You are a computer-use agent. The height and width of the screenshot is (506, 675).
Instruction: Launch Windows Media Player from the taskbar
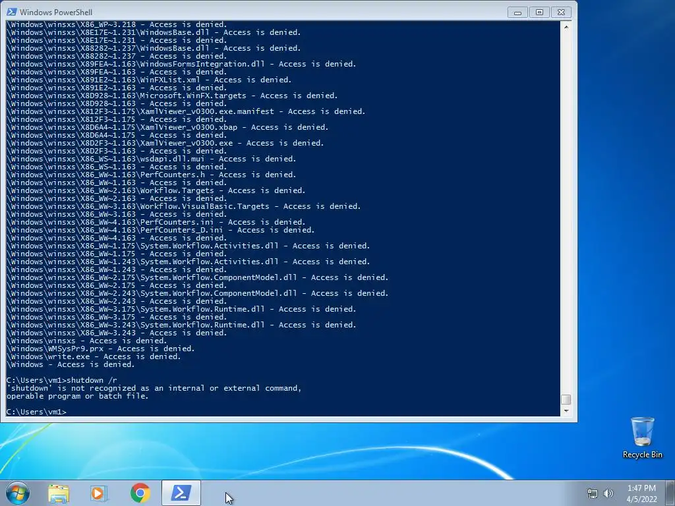pyautogui.click(x=99, y=493)
